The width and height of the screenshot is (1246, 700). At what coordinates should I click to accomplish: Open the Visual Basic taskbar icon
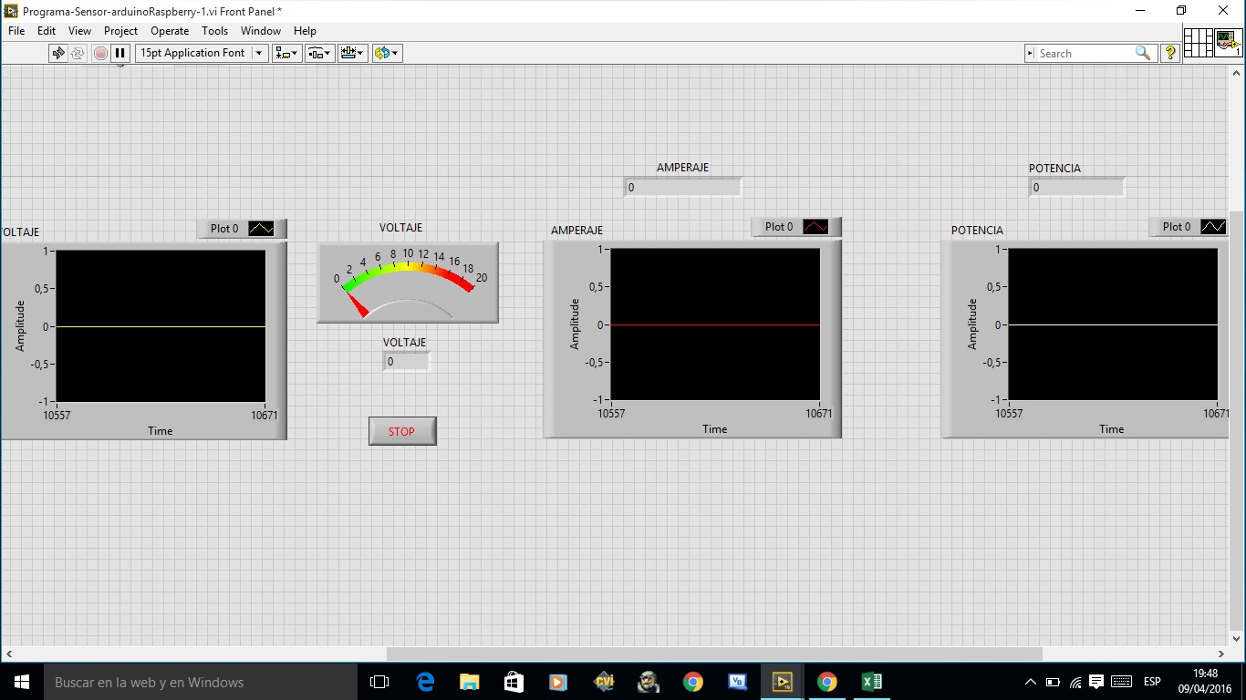tap(737, 682)
